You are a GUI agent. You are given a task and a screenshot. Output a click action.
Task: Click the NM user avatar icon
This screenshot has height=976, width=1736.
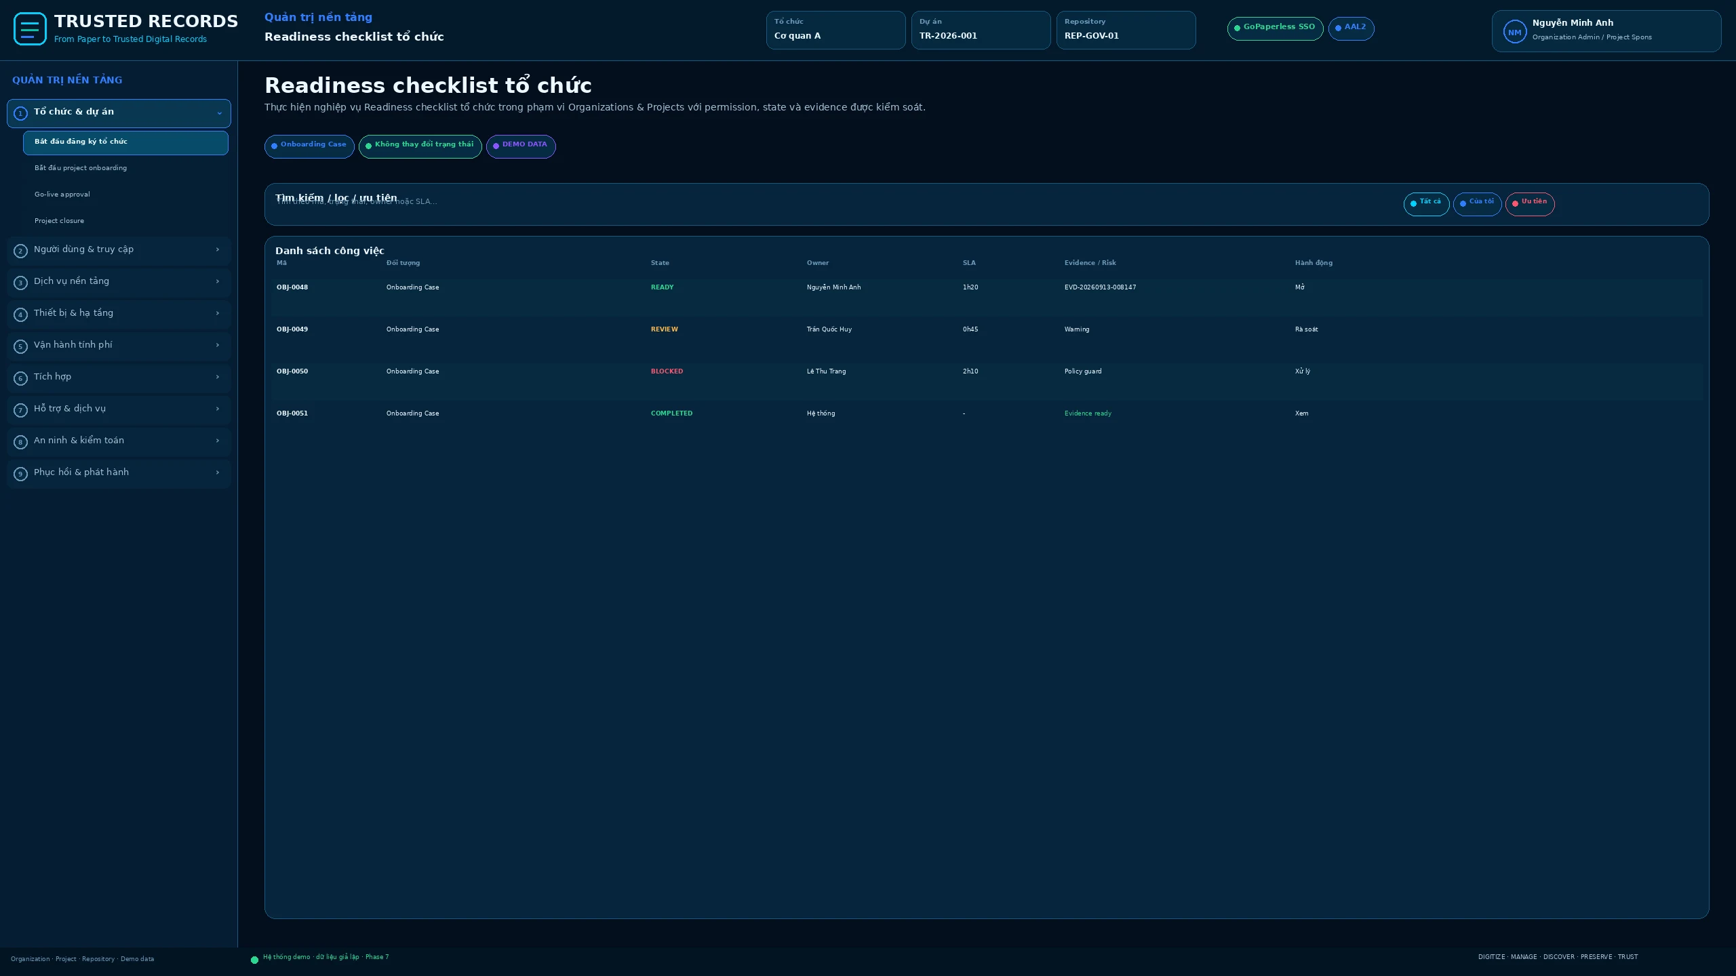pos(1514,32)
